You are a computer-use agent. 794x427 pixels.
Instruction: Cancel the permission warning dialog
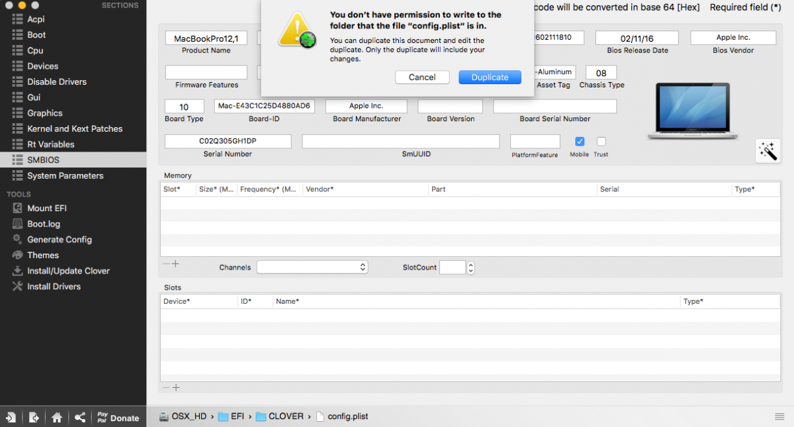[422, 77]
